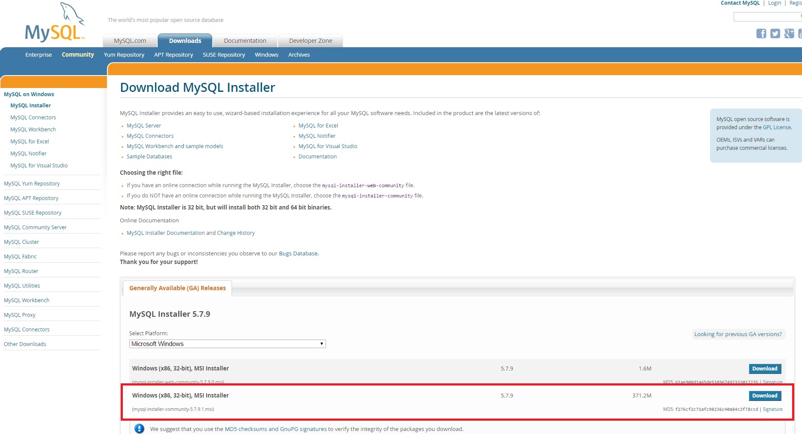Image resolution: width=802 pixels, height=434 pixels.
Task: Open Sample Databases link
Action: pyautogui.click(x=149, y=157)
